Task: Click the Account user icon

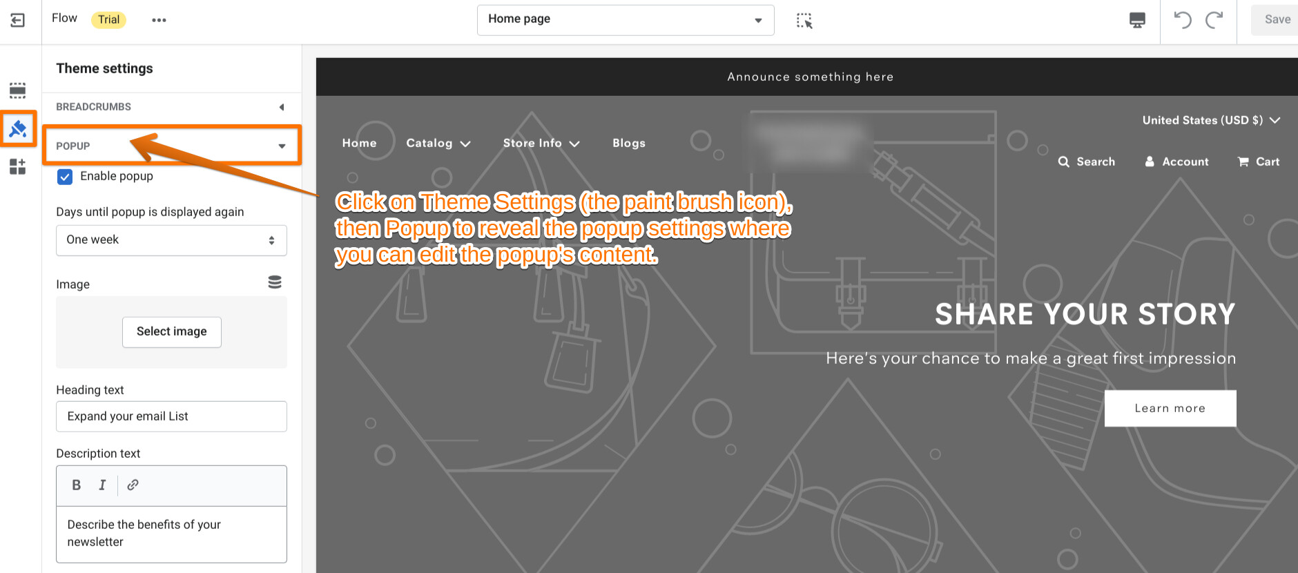Action: click(1150, 162)
